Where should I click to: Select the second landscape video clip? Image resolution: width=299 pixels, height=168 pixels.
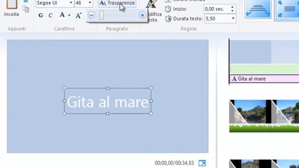point(285,112)
